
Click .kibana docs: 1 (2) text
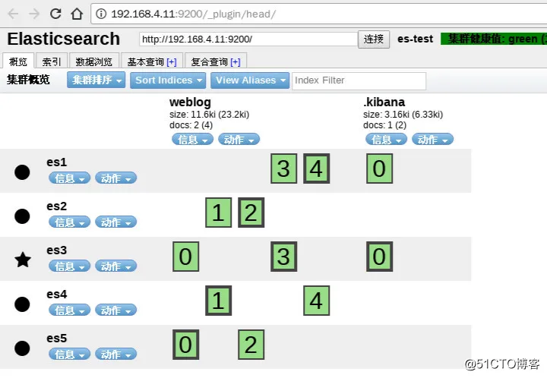click(x=384, y=125)
